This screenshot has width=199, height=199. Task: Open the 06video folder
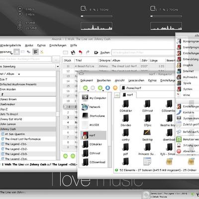pos(126,120)
